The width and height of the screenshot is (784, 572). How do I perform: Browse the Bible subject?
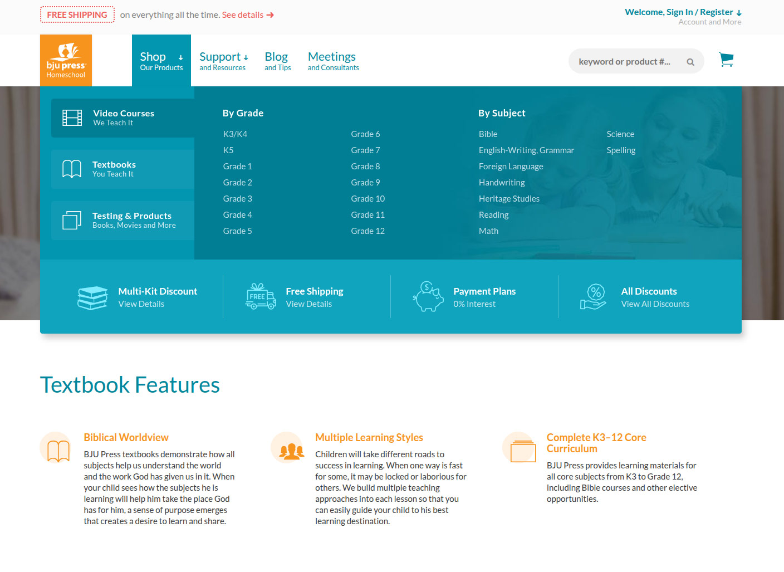(x=488, y=134)
